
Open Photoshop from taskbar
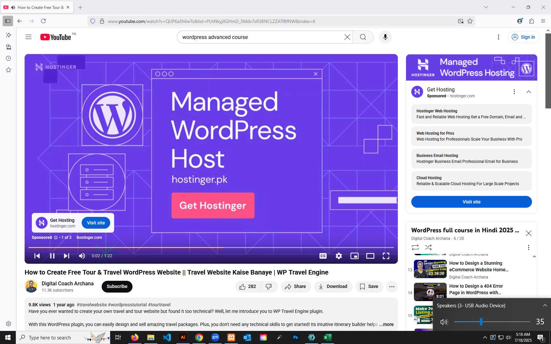click(296, 337)
